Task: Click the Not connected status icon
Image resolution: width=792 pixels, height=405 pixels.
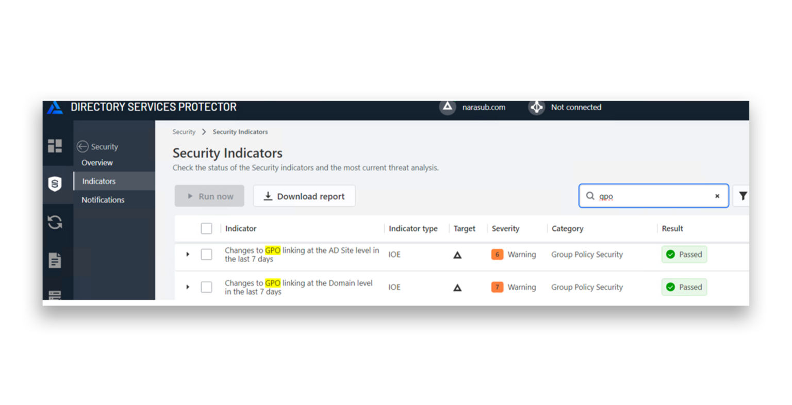Action: pos(536,107)
